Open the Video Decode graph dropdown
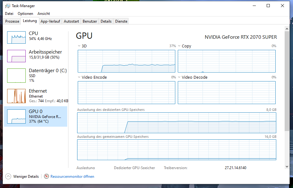This screenshot has height=188, width=293. pyautogui.click(x=179, y=77)
